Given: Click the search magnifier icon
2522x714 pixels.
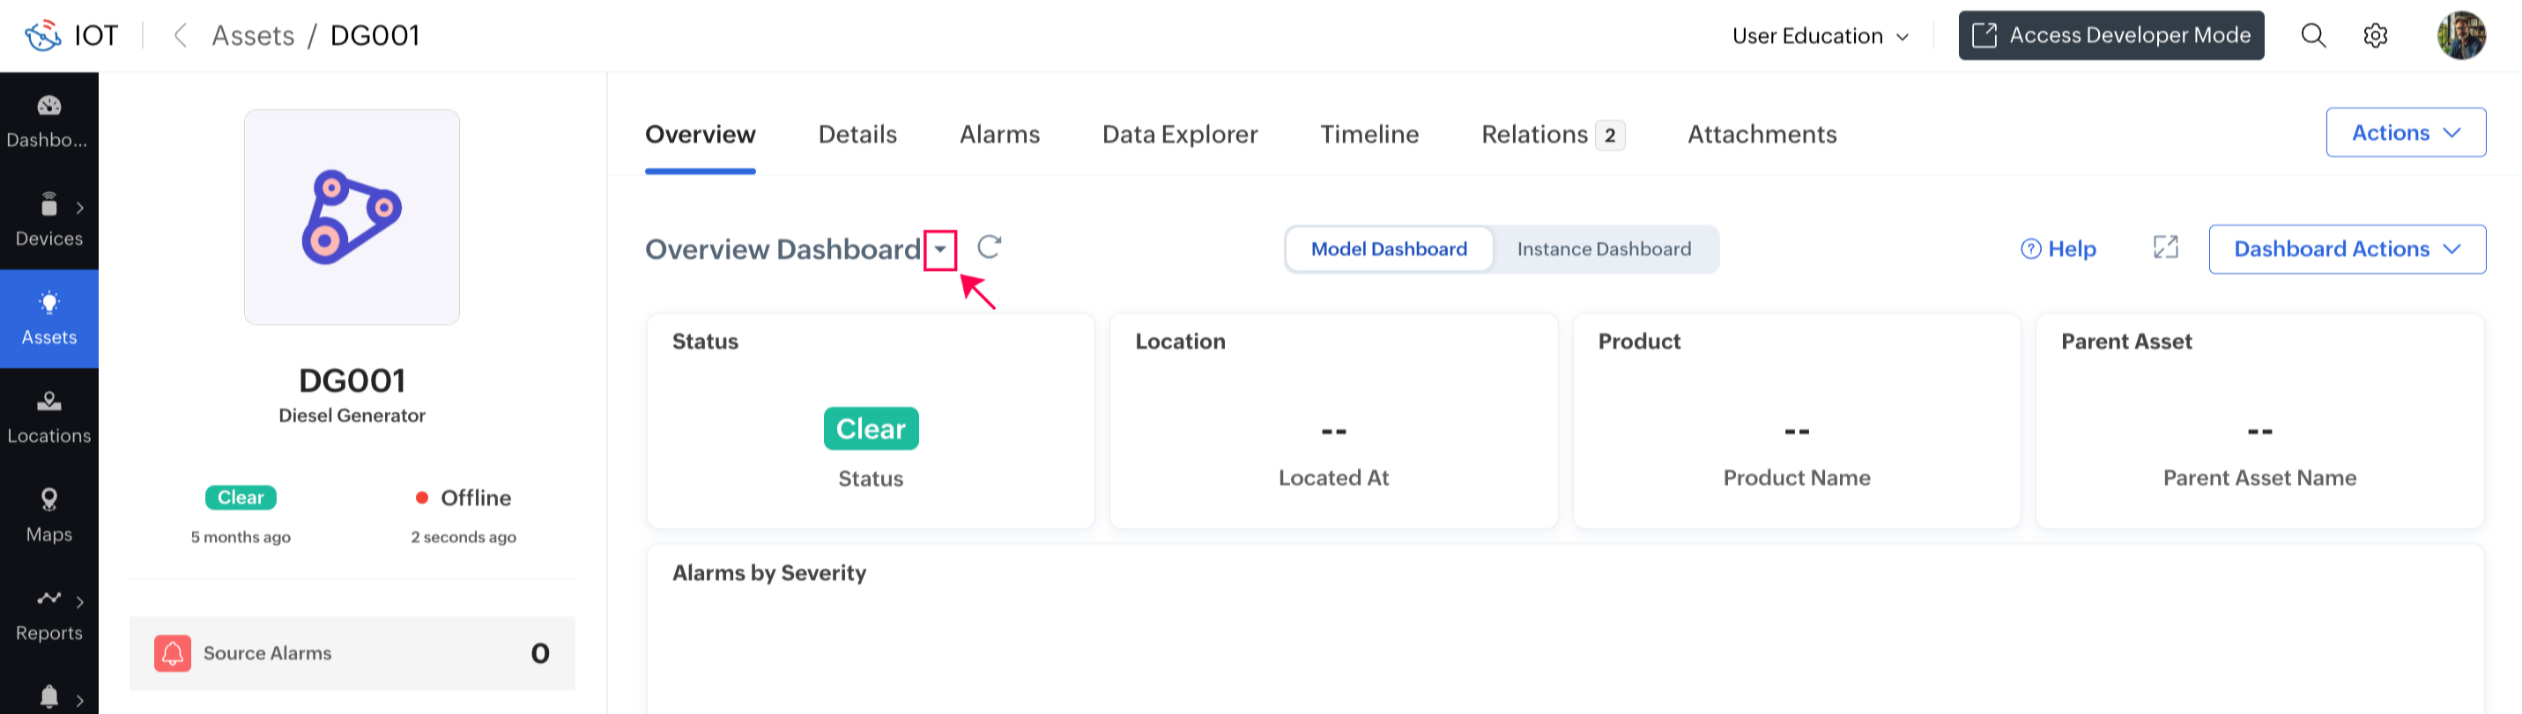Looking at the screenshot, I should click(2312, 36).
